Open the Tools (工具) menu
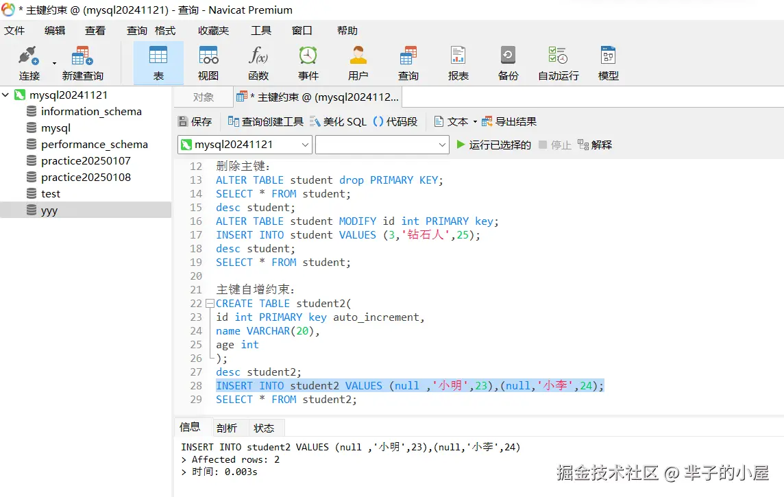Image resolution: width=784 pixels, height=497 pixels. pyautogui.click(x=261, y=30)
